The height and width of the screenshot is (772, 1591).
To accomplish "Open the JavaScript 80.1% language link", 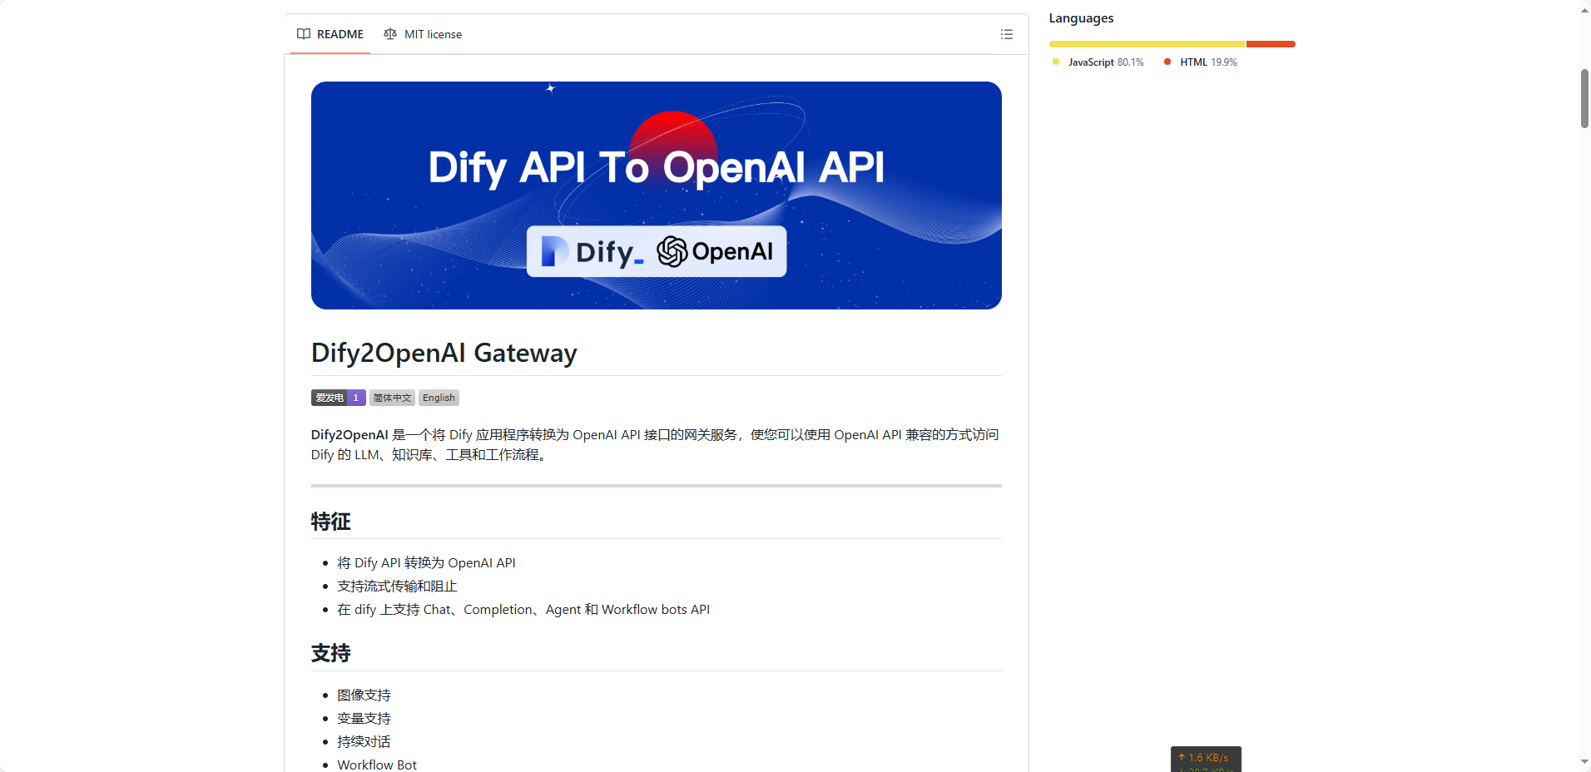I will pos(1105,62).
